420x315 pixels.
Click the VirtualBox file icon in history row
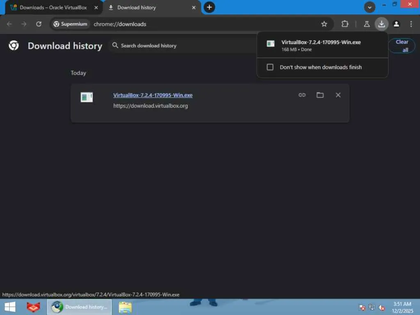point(87,97)
